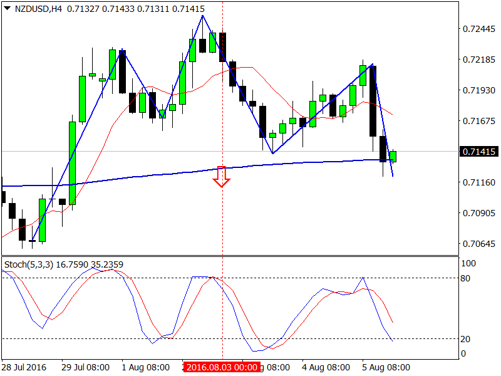
Task: Click the 0.71160 price scale value
Action: [x=479, y=182]
